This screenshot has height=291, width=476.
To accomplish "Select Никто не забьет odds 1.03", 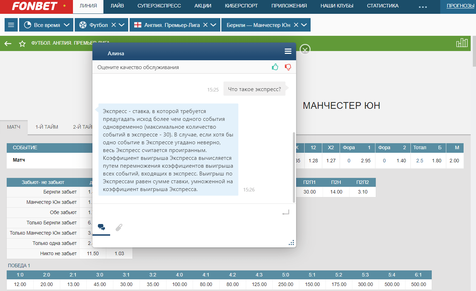I will click(x=119, y=253).
